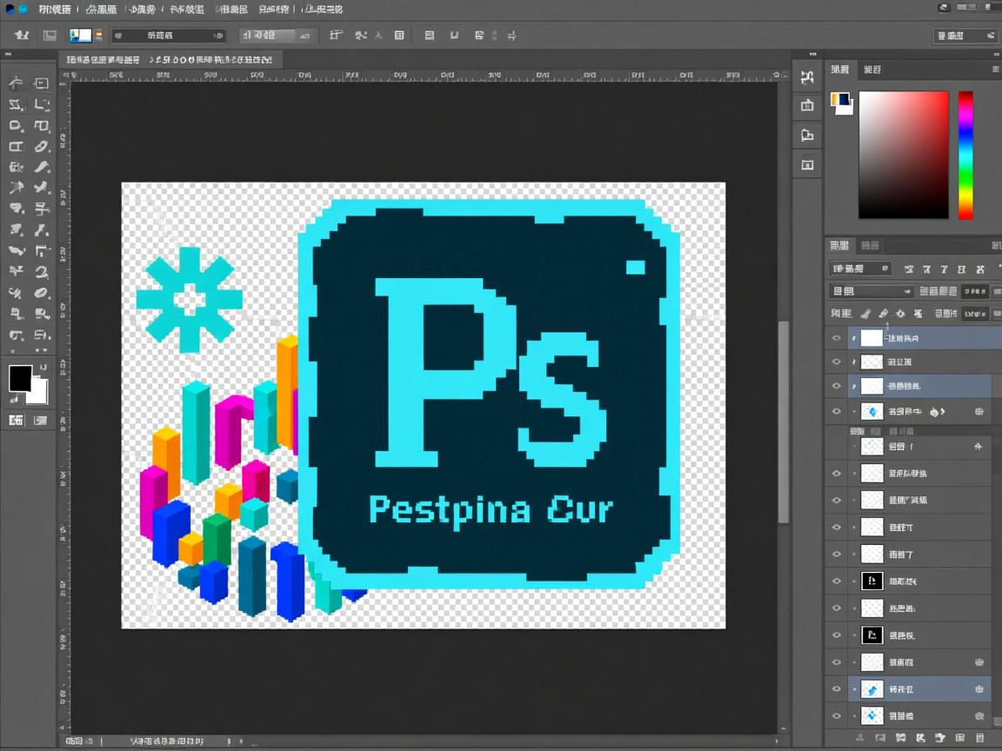Open the first menu in the menu bar
Screen dimensions: 1002x751
[x=55, y=10]
